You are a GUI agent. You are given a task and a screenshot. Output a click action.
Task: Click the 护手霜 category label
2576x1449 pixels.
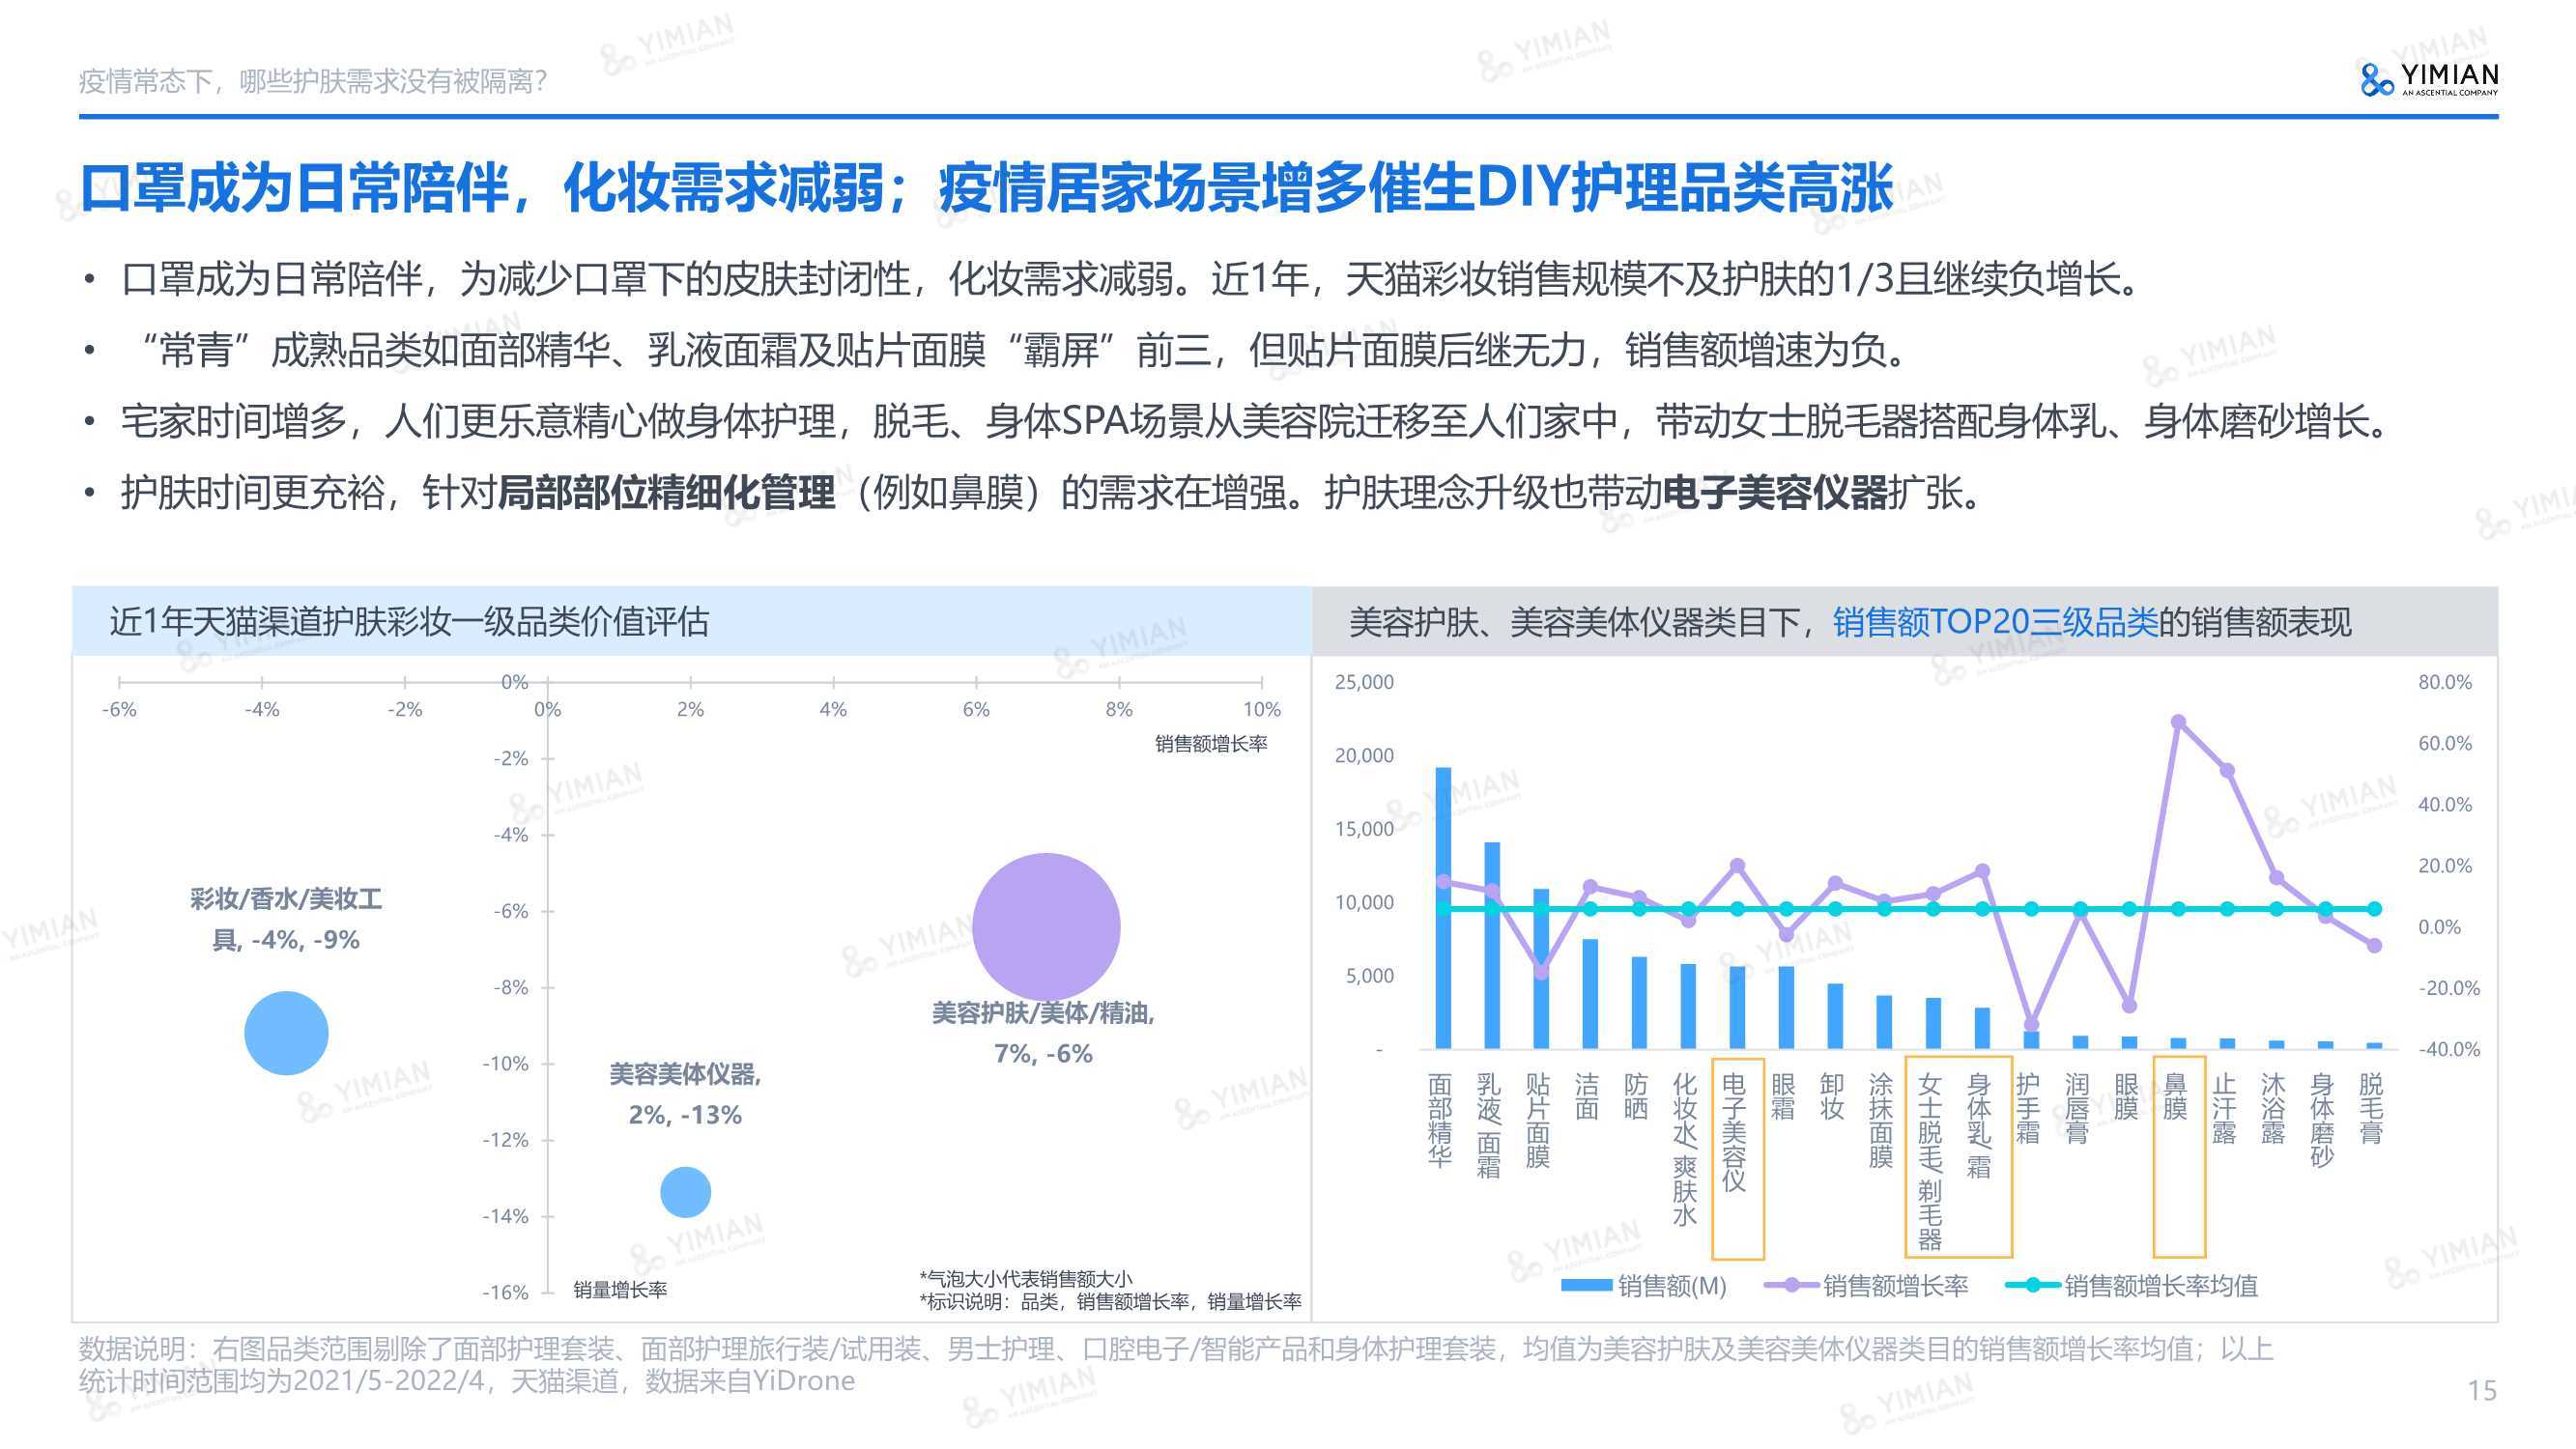pyautogui.click(x=2029, y=1108)
